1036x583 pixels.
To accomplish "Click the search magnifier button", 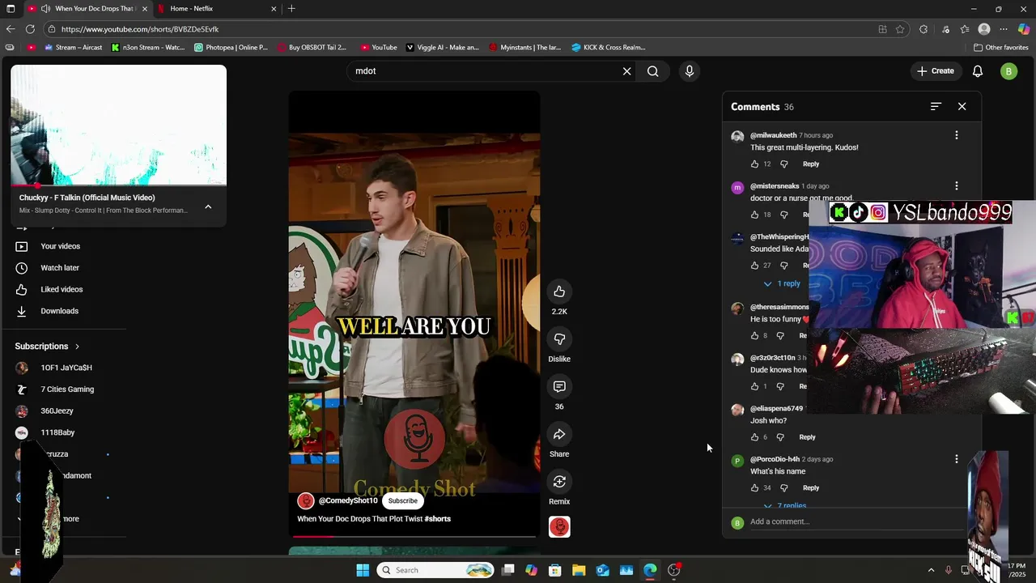I will [x=652, y=71].
